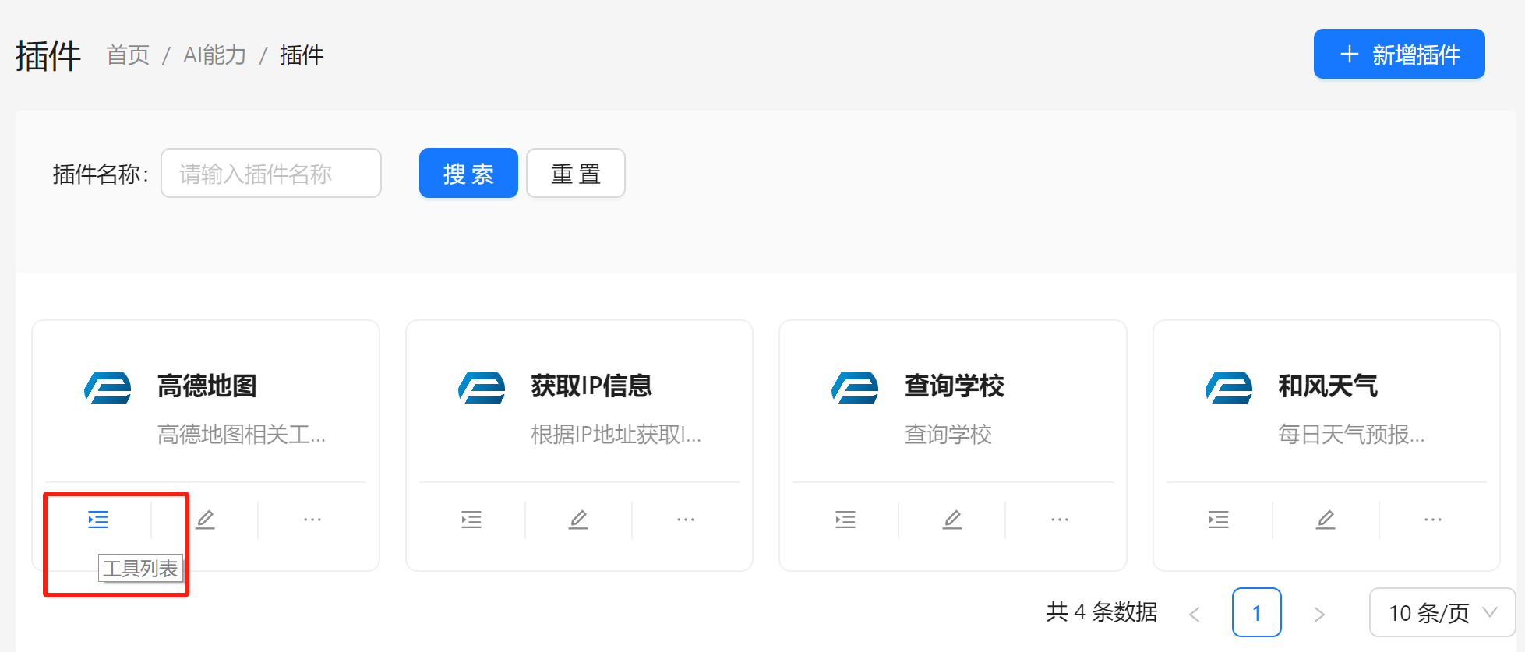1525x652 pixels.
Task: Go to the next page arrow
Action: pos(1319,614)
